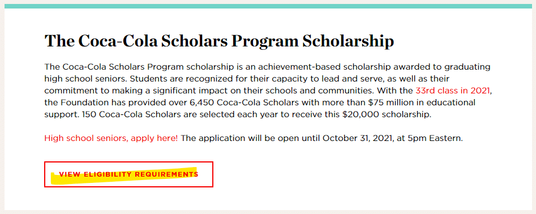The image size is (536, 214).
Task: Click the "$20,000 scholarship" text
Action: click(388, 114)
